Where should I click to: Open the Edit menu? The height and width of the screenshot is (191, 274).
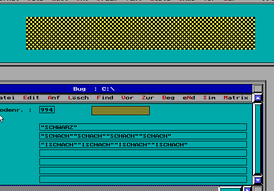pyautogui.click(x=31, y=98)
